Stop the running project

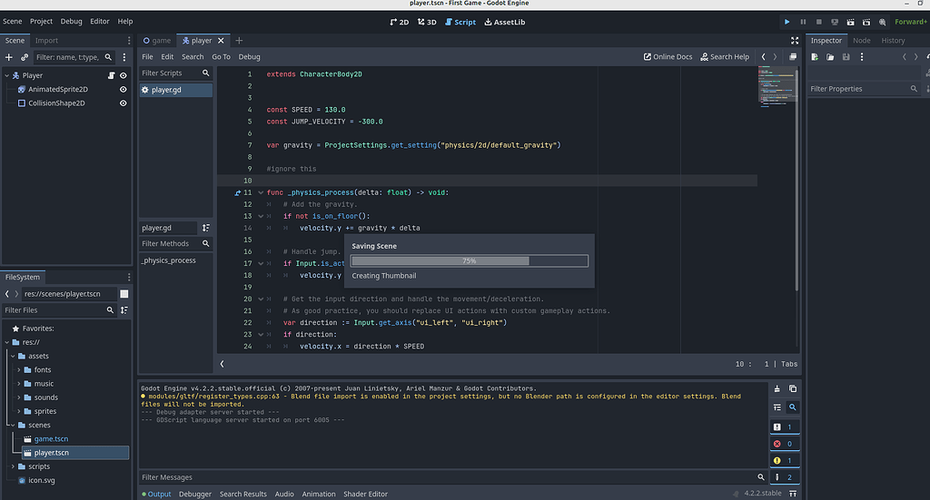819,22
